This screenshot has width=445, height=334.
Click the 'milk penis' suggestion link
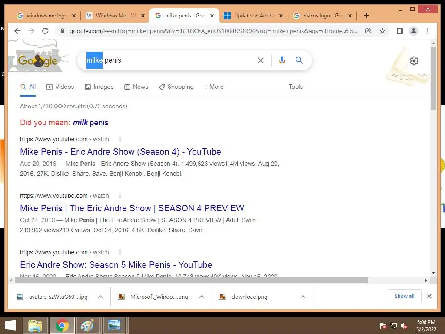pos(90,122)
